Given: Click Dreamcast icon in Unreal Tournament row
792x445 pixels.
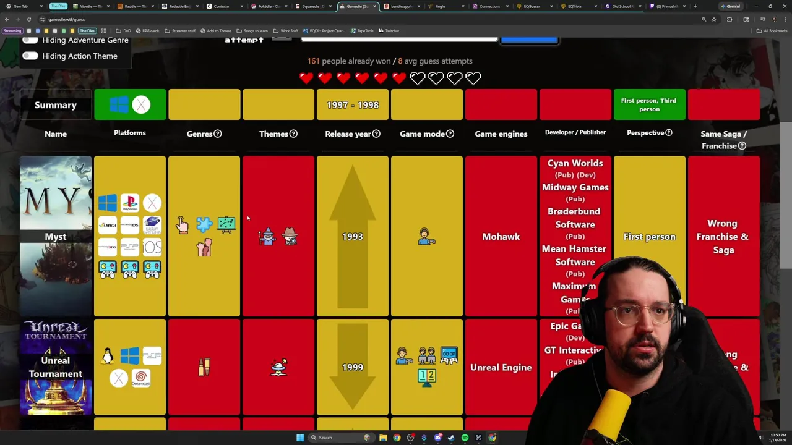Looking at the screenshot, I should [141, 378].
